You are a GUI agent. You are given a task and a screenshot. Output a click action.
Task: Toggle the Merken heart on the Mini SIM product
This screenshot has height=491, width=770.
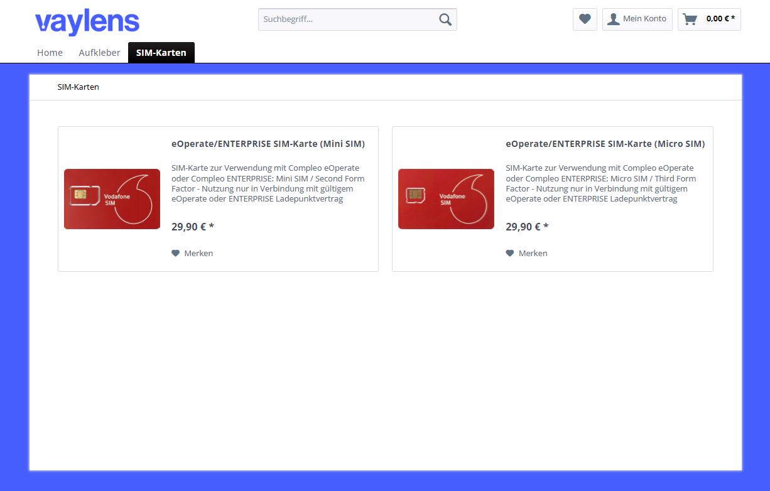tap(175, 252)
